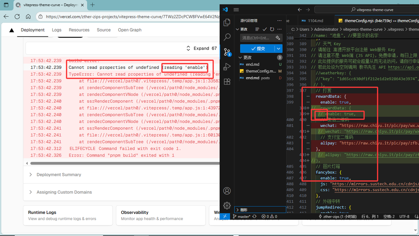Open the Runtime Logs card
The width and height of the screenshot is (419, 236).
point(68,215)
